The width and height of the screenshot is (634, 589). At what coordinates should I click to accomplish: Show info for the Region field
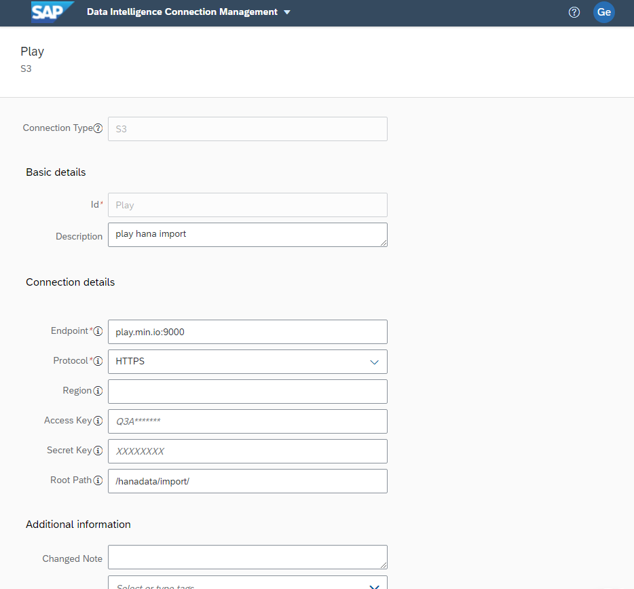[x=98, y=391]
